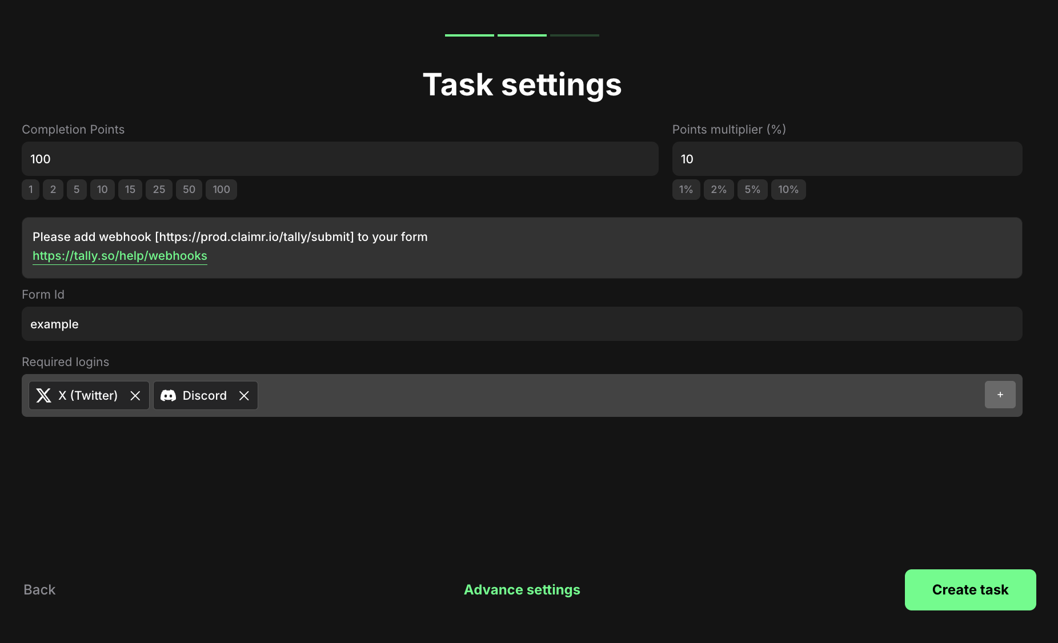
Task: Click the Form Id input field
Action: (x=522, y=324)
